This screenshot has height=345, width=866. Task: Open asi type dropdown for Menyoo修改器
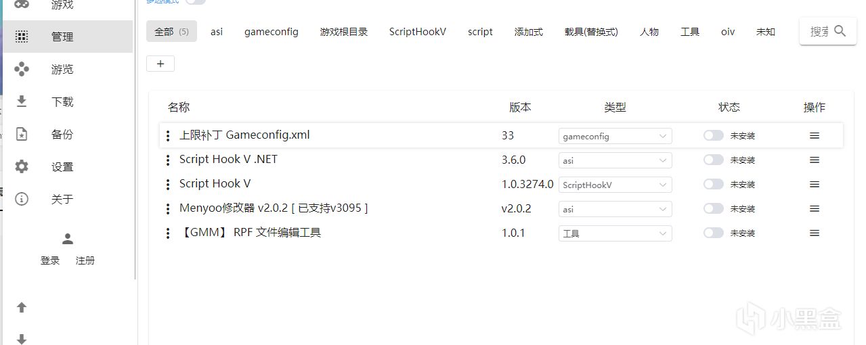click(615, 209)
